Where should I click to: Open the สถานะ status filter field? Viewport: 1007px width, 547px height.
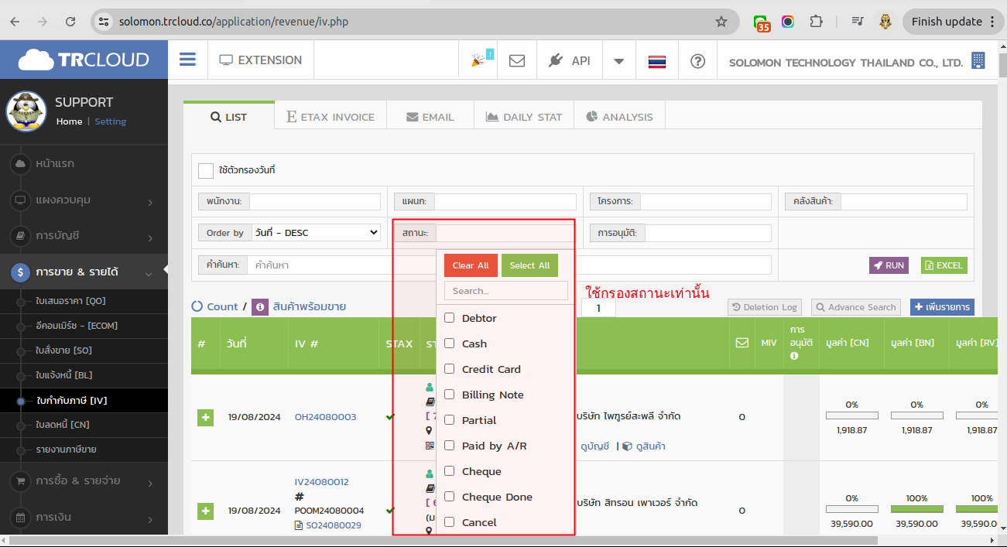(x=505, y=233)
